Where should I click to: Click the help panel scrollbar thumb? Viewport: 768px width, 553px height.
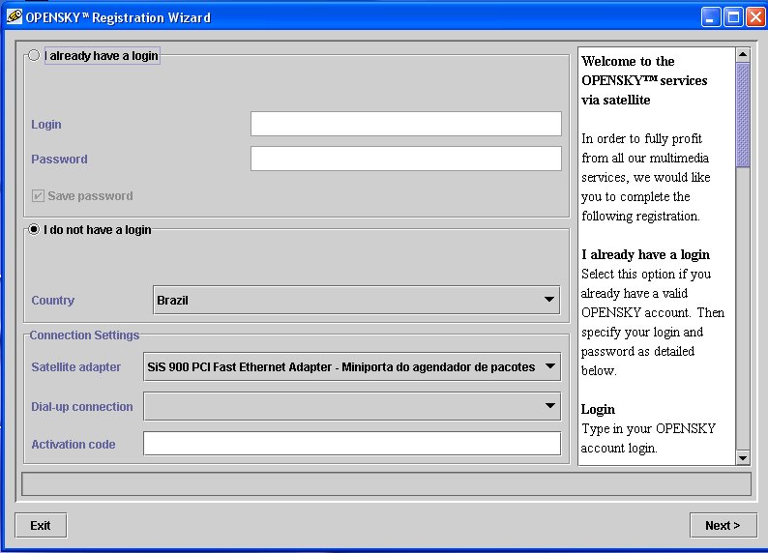[743, 114]
